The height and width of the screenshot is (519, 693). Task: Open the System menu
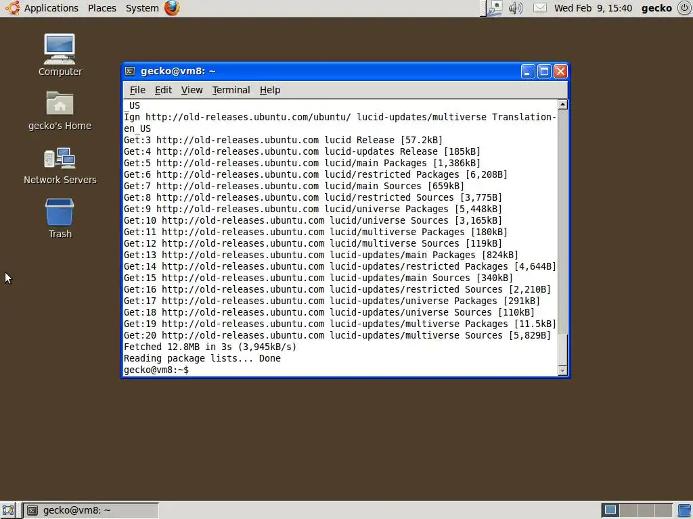point(142,8)
